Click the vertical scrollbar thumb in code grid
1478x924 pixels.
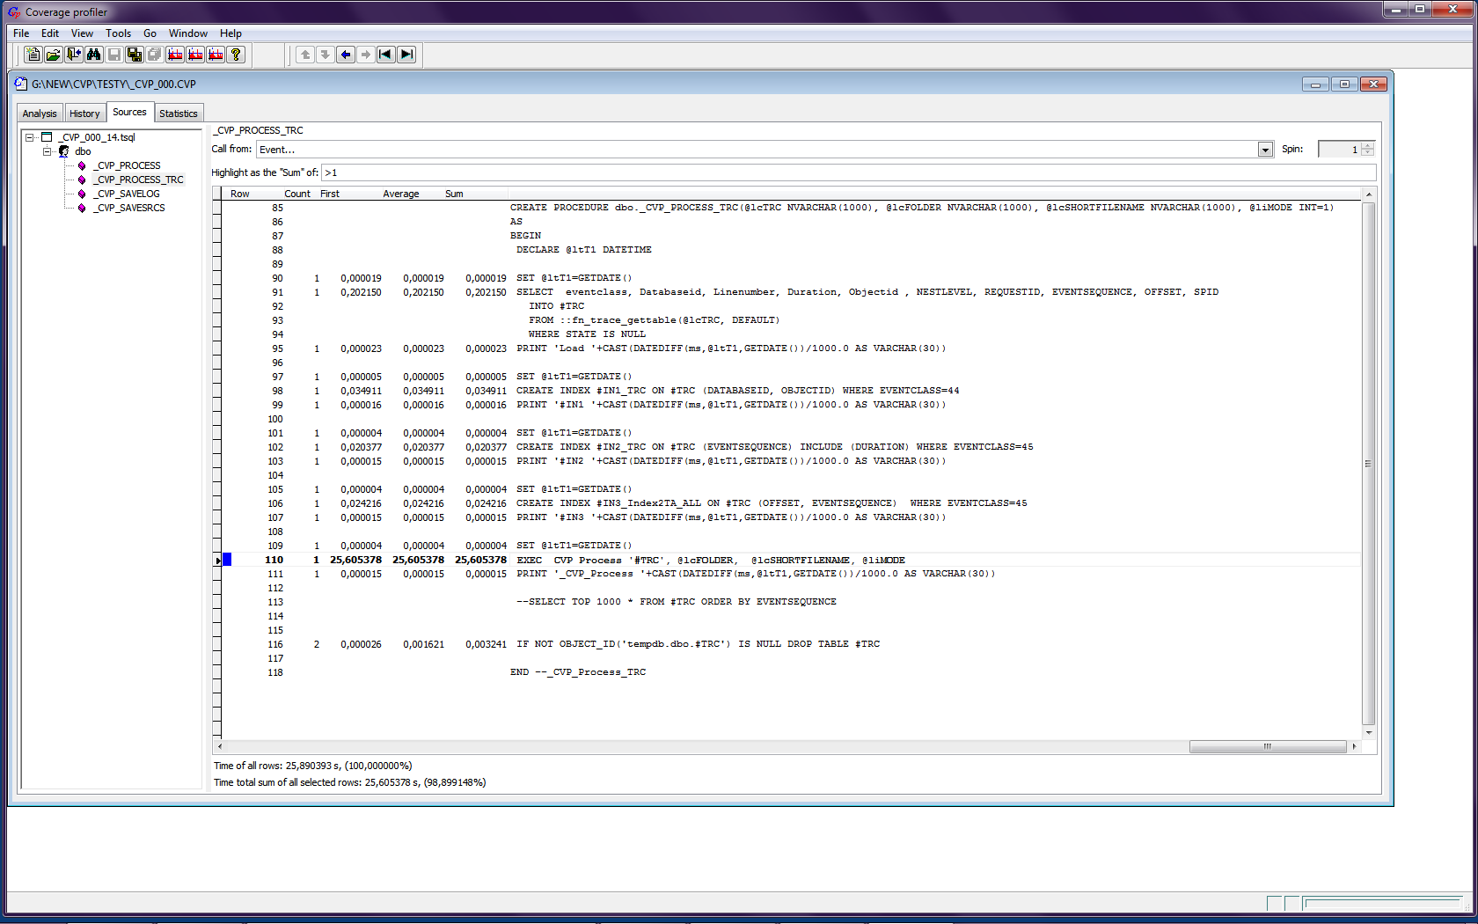click(1368, 463)
